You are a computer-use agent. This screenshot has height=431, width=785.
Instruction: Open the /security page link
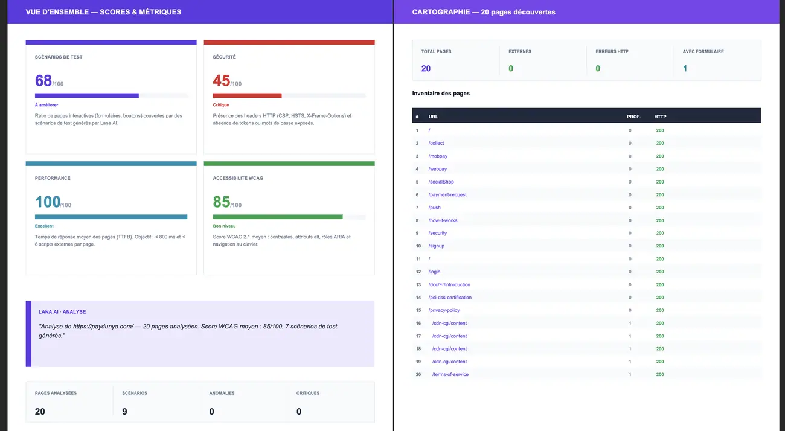click(x=437, y=233)
